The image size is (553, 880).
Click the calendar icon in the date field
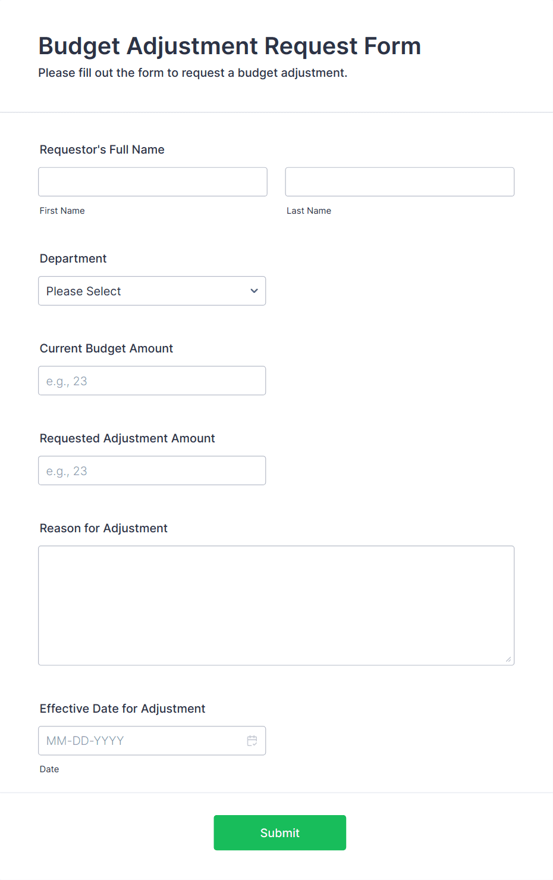coord(252,740)
